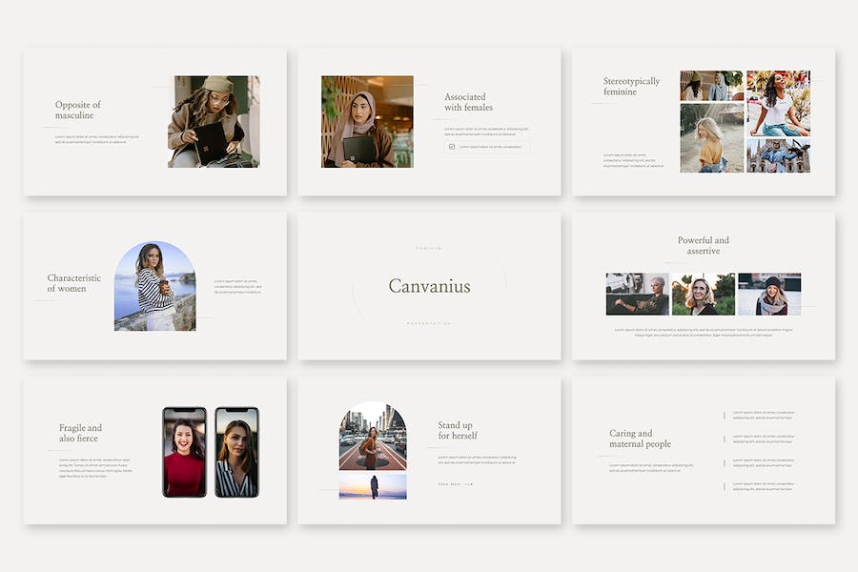Select the Powerful and assertive heading
Screen dimensions: 858x572
703,245
